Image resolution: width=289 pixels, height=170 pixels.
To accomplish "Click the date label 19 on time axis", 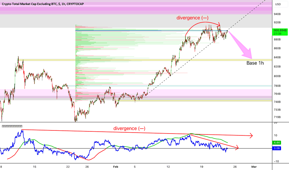I will [x=202, y=167].
